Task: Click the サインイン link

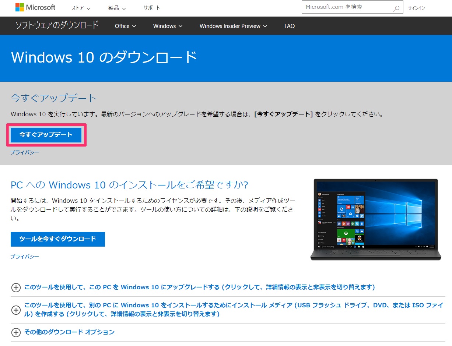Action: click(416, 8)
